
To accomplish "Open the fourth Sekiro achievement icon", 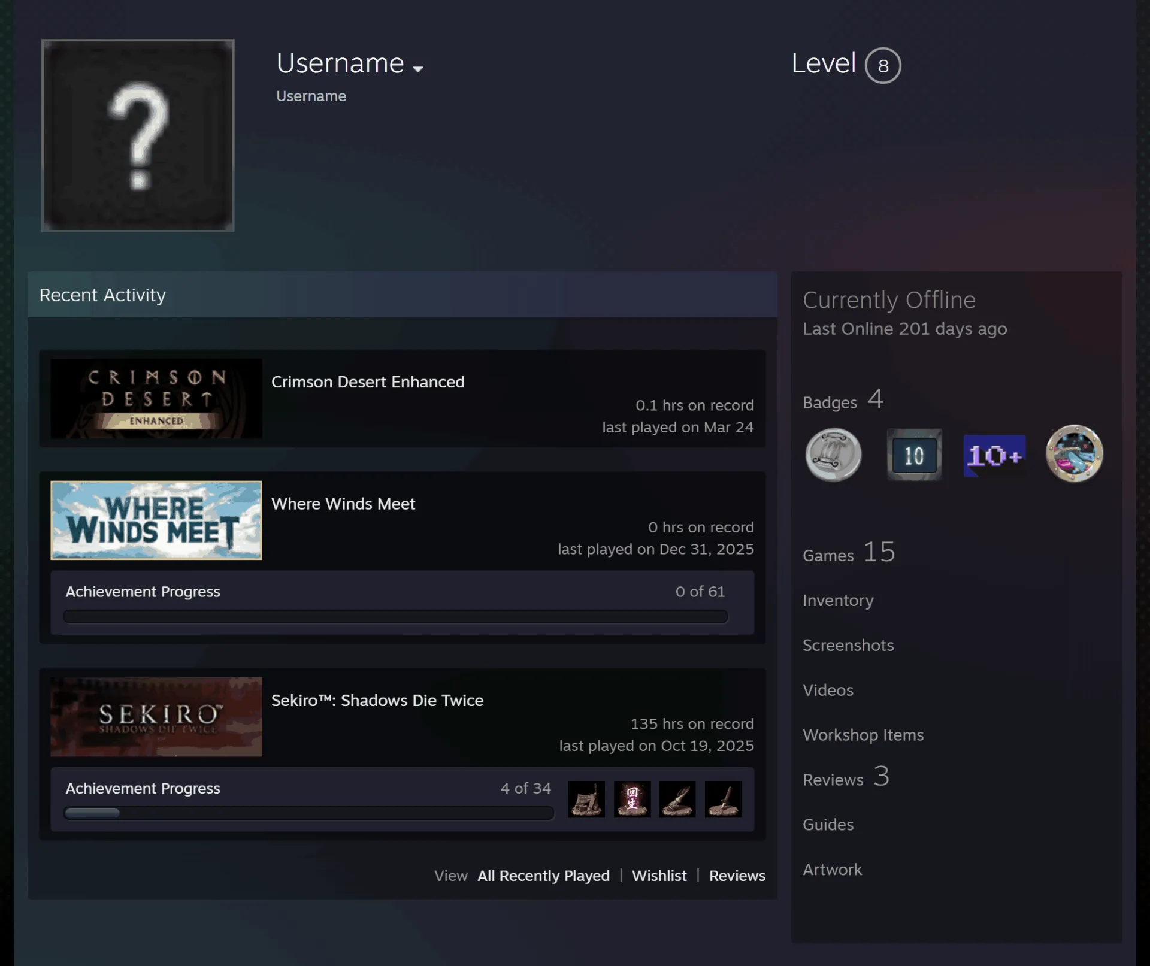I will pos(723,799).
